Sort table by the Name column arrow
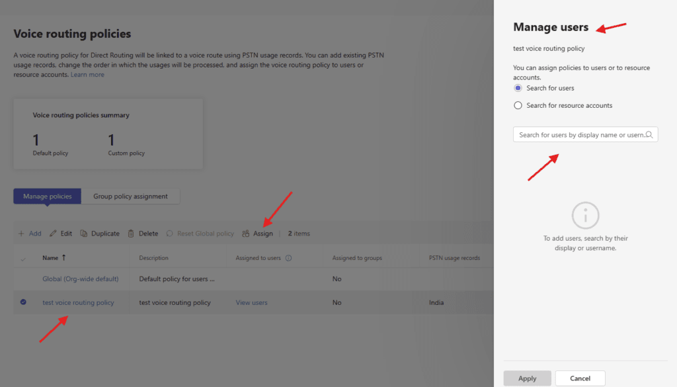This screenshot has height=387, width=677. pyautogui.click(x=64, y=258)
